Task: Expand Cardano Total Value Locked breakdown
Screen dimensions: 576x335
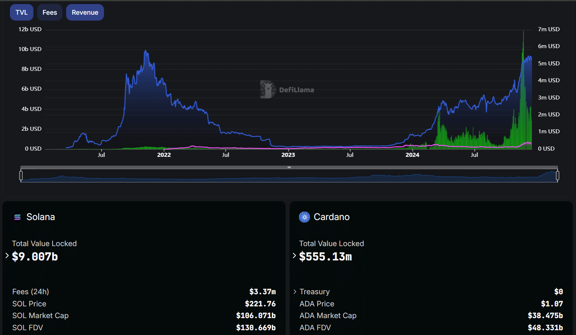Action: (x=294, y=256)
